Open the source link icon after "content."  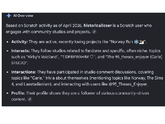point(30,99)
